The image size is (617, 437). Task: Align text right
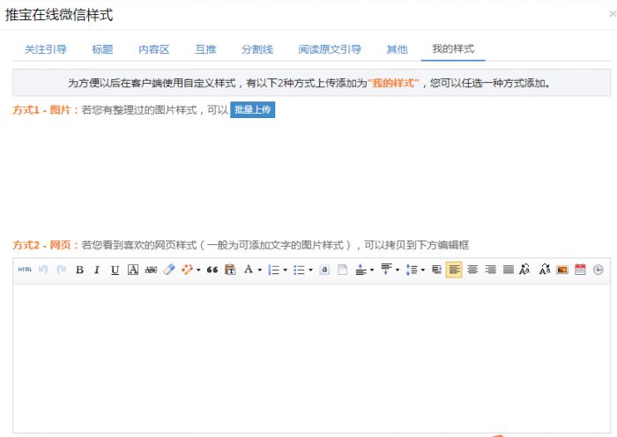[x=490, y=270]
